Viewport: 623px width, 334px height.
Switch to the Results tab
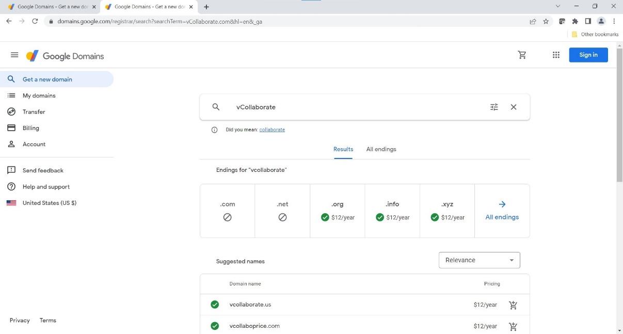343,149
